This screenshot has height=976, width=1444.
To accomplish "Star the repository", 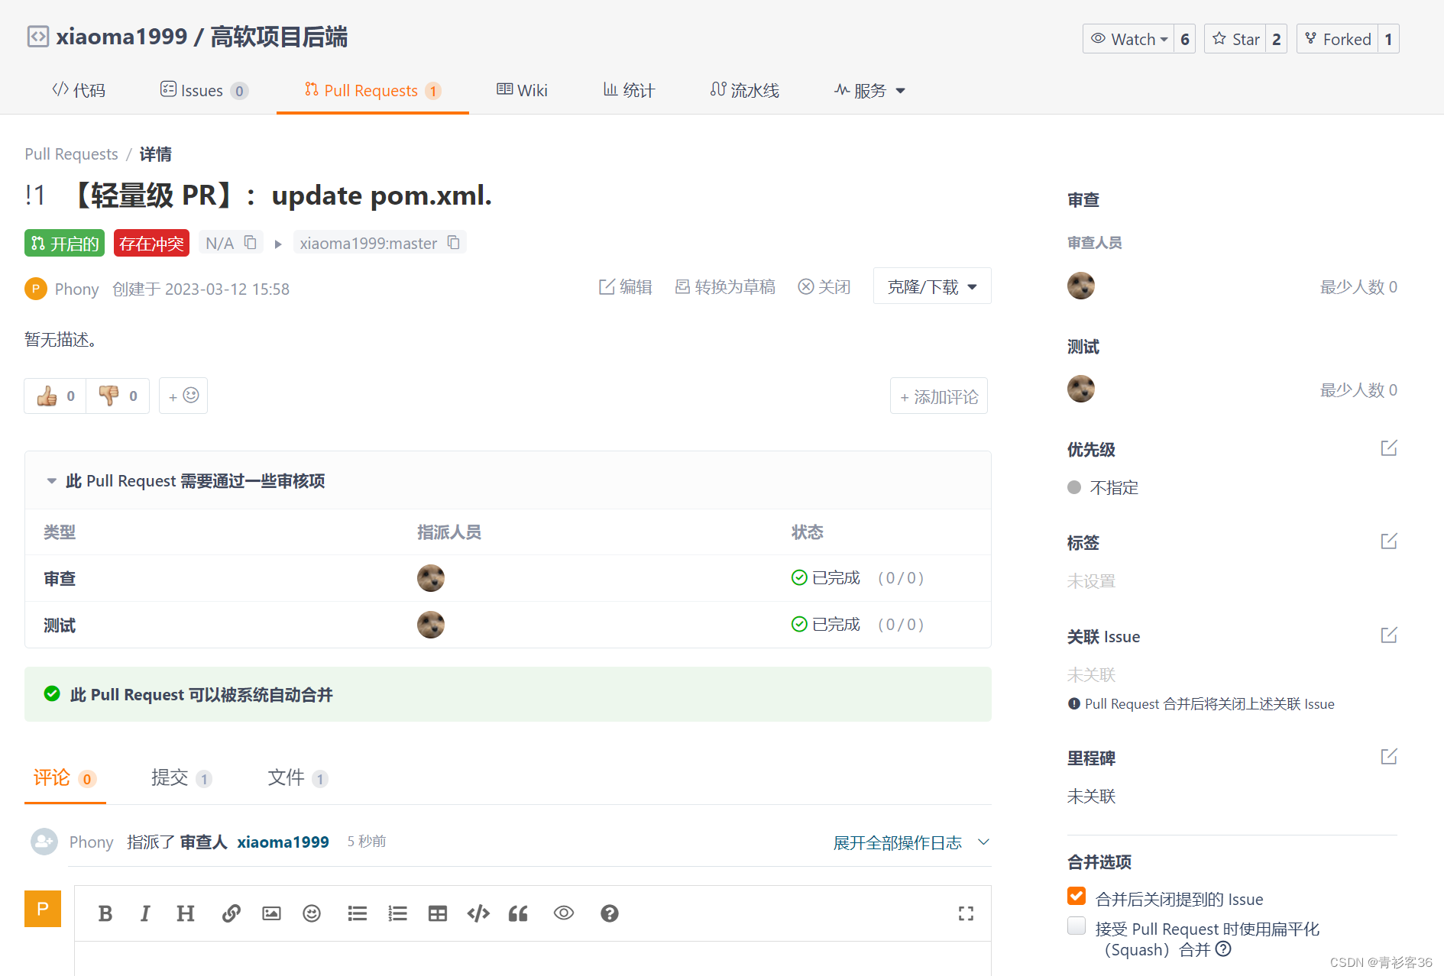I will click(1235, 38).
